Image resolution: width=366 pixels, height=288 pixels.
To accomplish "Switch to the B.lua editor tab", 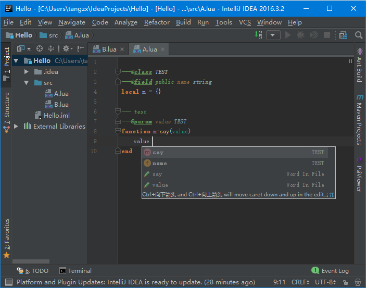I will coord(109,49).
